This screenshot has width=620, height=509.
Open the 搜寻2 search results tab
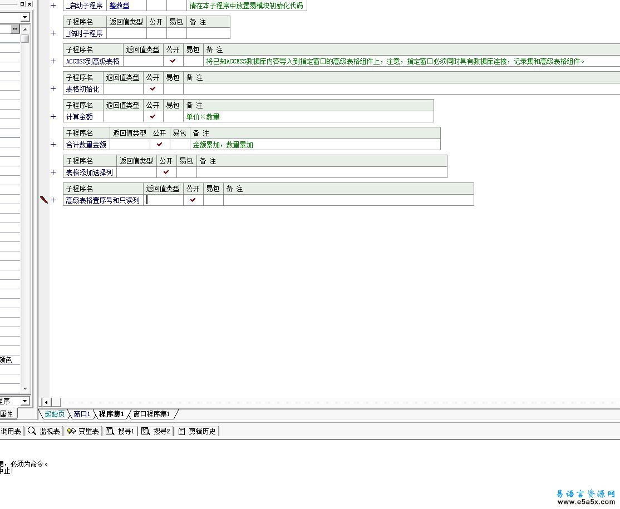pos(156,431)
